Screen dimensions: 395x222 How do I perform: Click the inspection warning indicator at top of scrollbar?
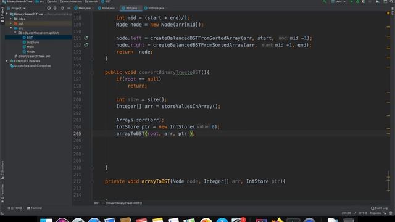point(388,13)
